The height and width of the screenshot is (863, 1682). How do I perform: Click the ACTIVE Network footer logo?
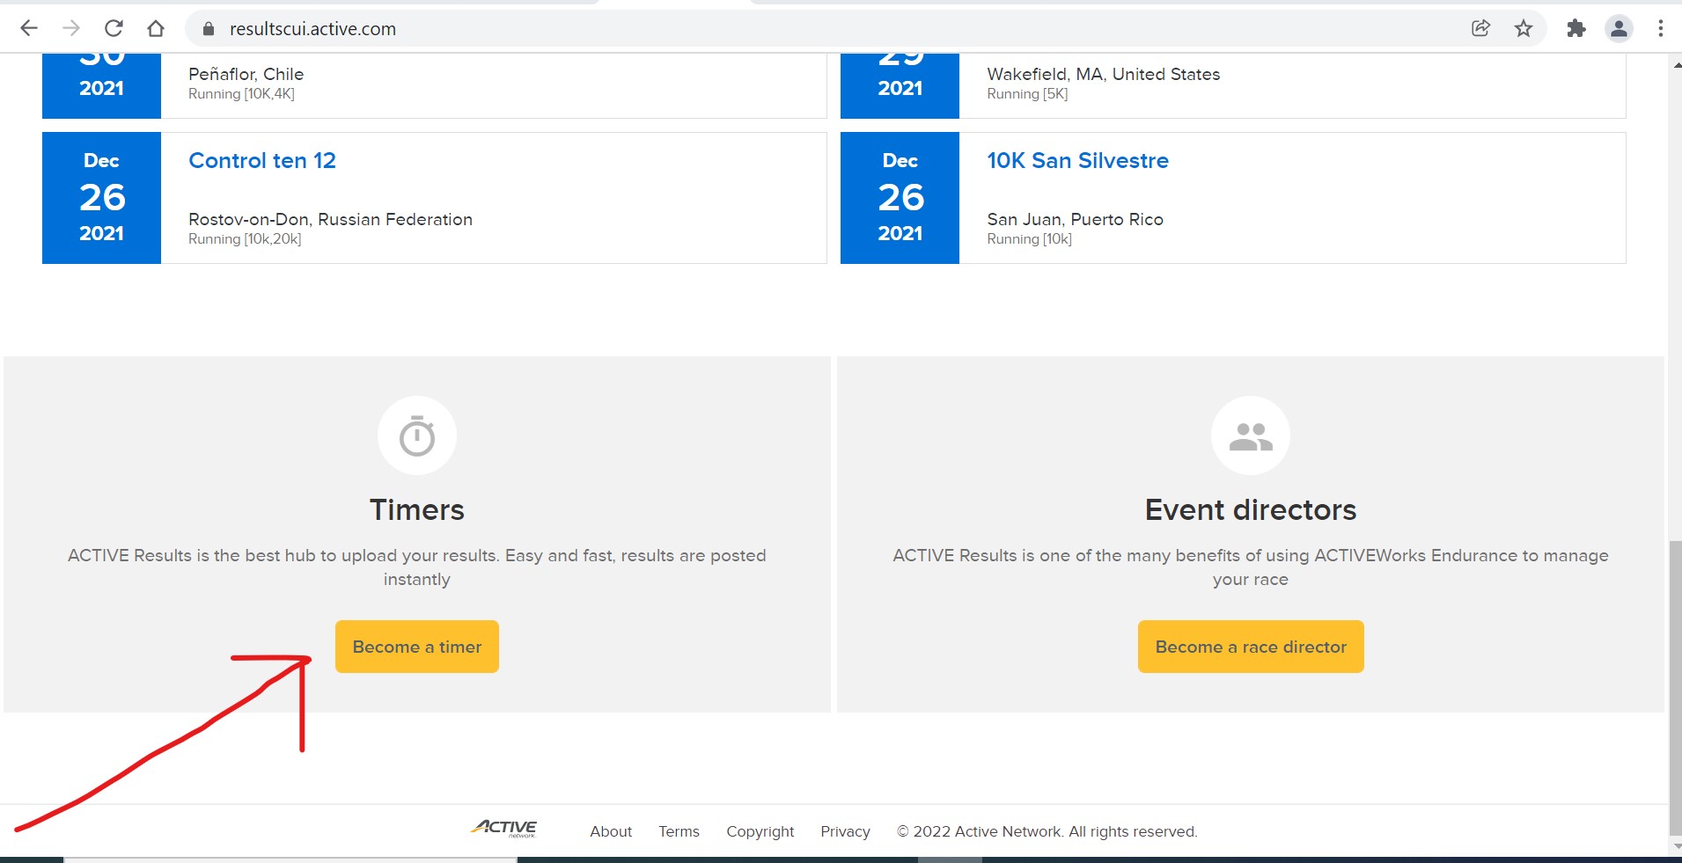[x=505, y=829]
